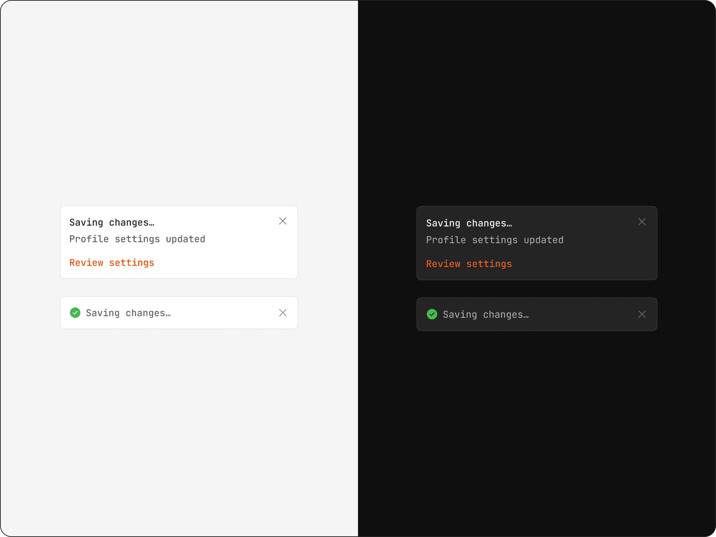Open Review settings link in the dark toast
The image size is (716, 537).
(469, 264)
